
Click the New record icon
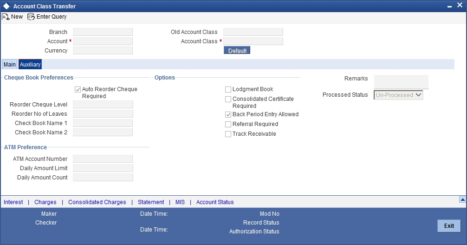coord(6,17)
